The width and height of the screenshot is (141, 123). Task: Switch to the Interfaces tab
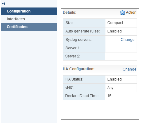click(x=29, y=19)
